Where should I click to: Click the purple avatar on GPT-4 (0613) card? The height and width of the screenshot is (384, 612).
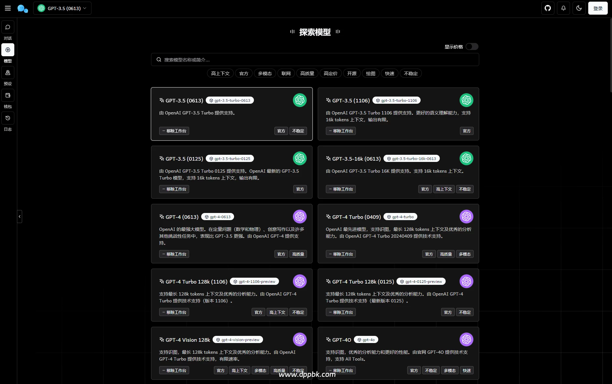tap(300, 217)
